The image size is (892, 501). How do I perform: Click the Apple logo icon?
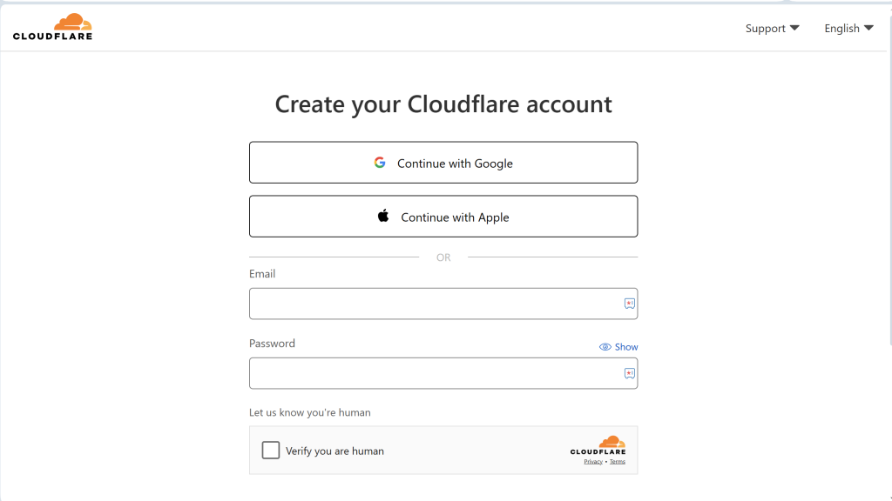pyautogui.click(x=383, y=216)
